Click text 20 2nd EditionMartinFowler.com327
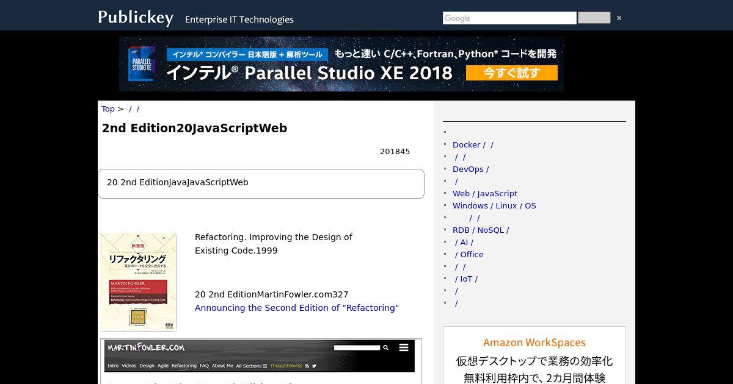 click(272, 294)
